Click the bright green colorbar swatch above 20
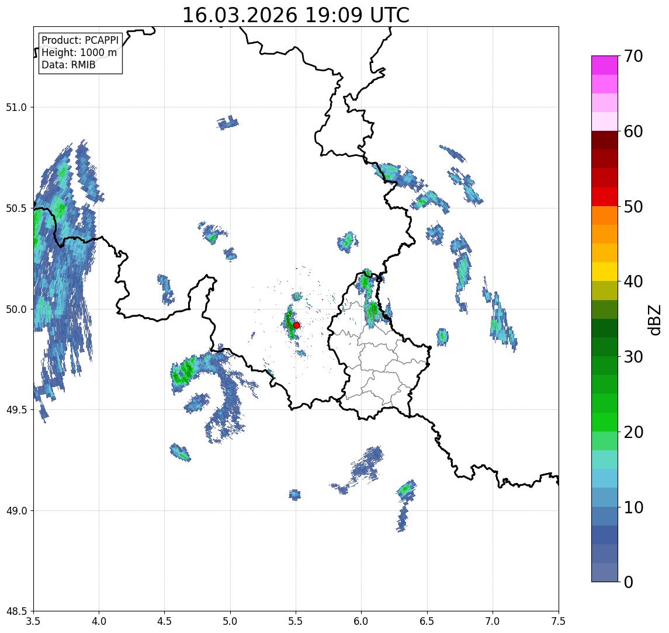This screenshot has width=669, height=633. pyautogui.click(x=605, y=422)
